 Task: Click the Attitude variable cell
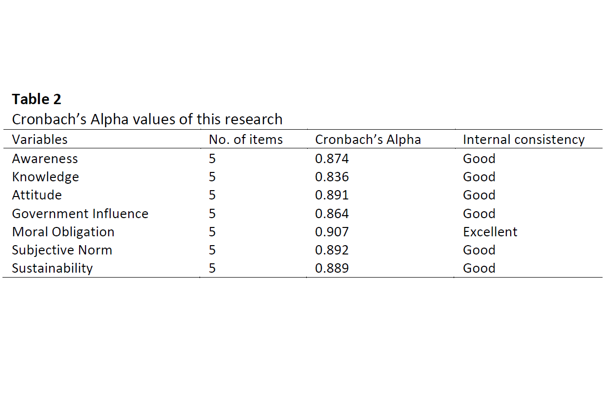tap(37, 195)
